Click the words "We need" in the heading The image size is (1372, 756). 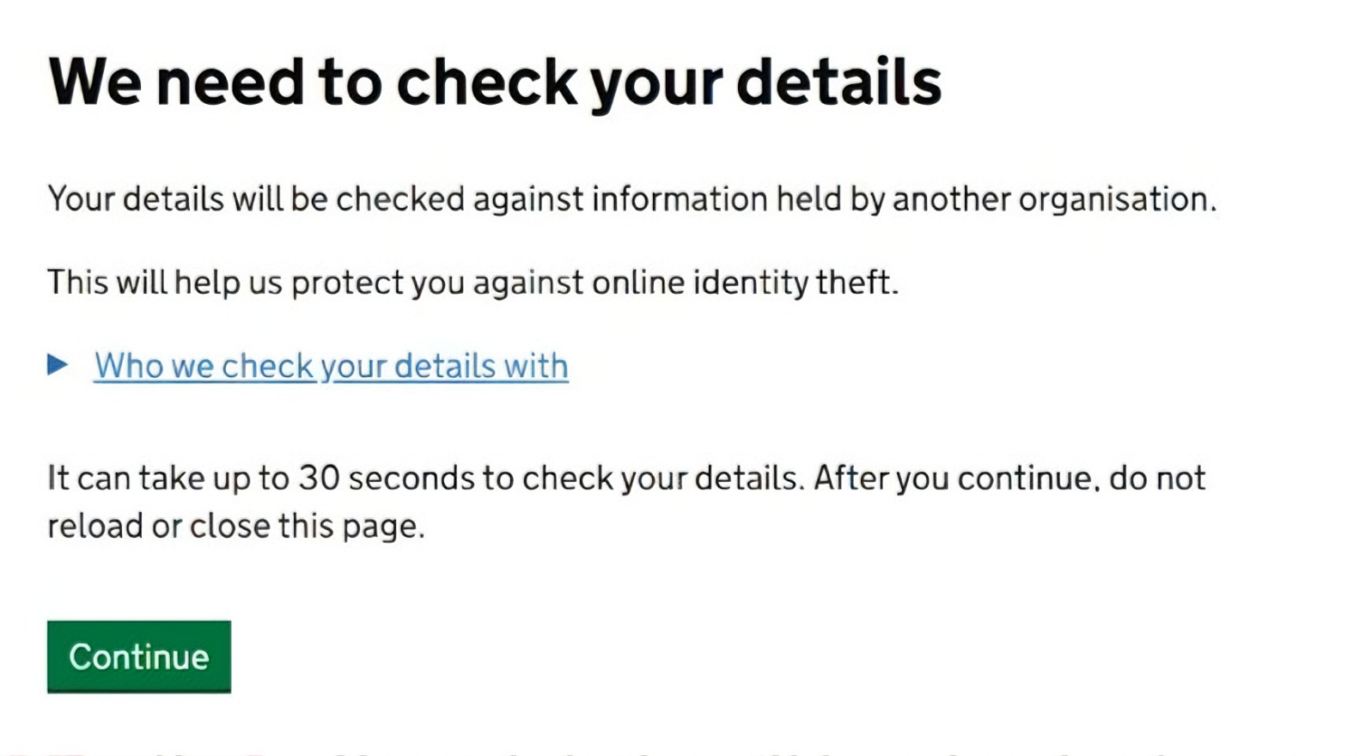tap(176, 82)
